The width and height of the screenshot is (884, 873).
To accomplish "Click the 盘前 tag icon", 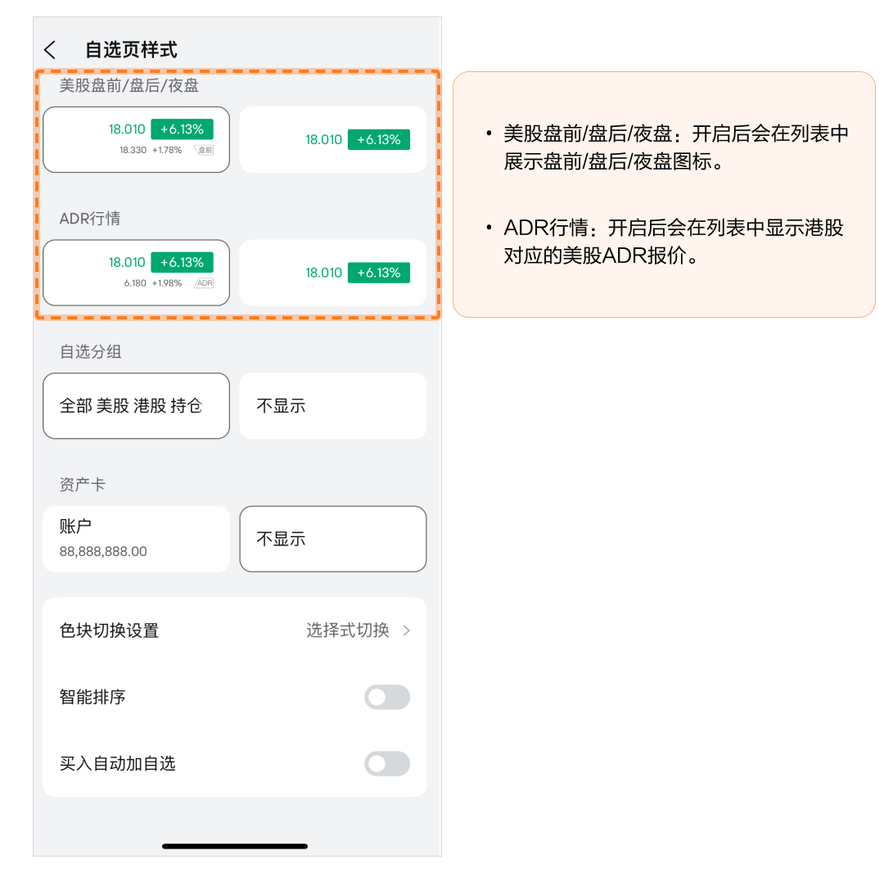I will [x=204, y=151].
